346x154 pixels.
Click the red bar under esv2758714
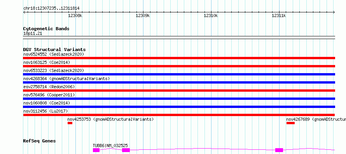(179, 91)
